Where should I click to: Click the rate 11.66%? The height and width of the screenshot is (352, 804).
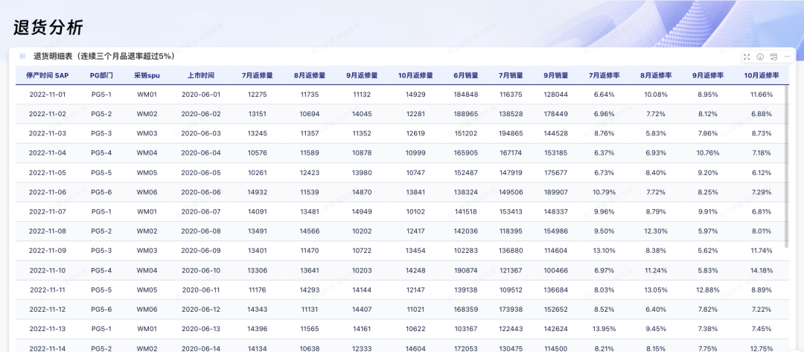pos(761,95)
